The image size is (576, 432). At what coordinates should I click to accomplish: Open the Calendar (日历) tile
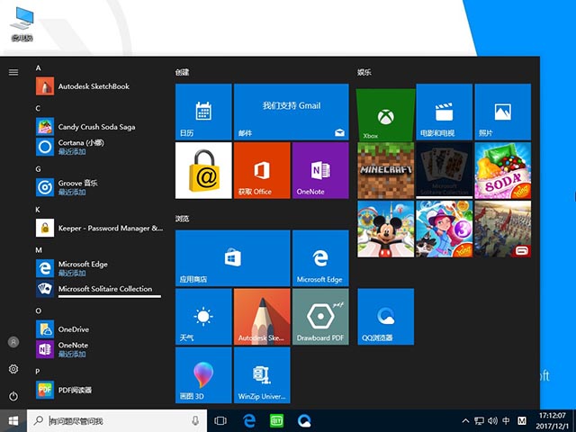point(203,112)
